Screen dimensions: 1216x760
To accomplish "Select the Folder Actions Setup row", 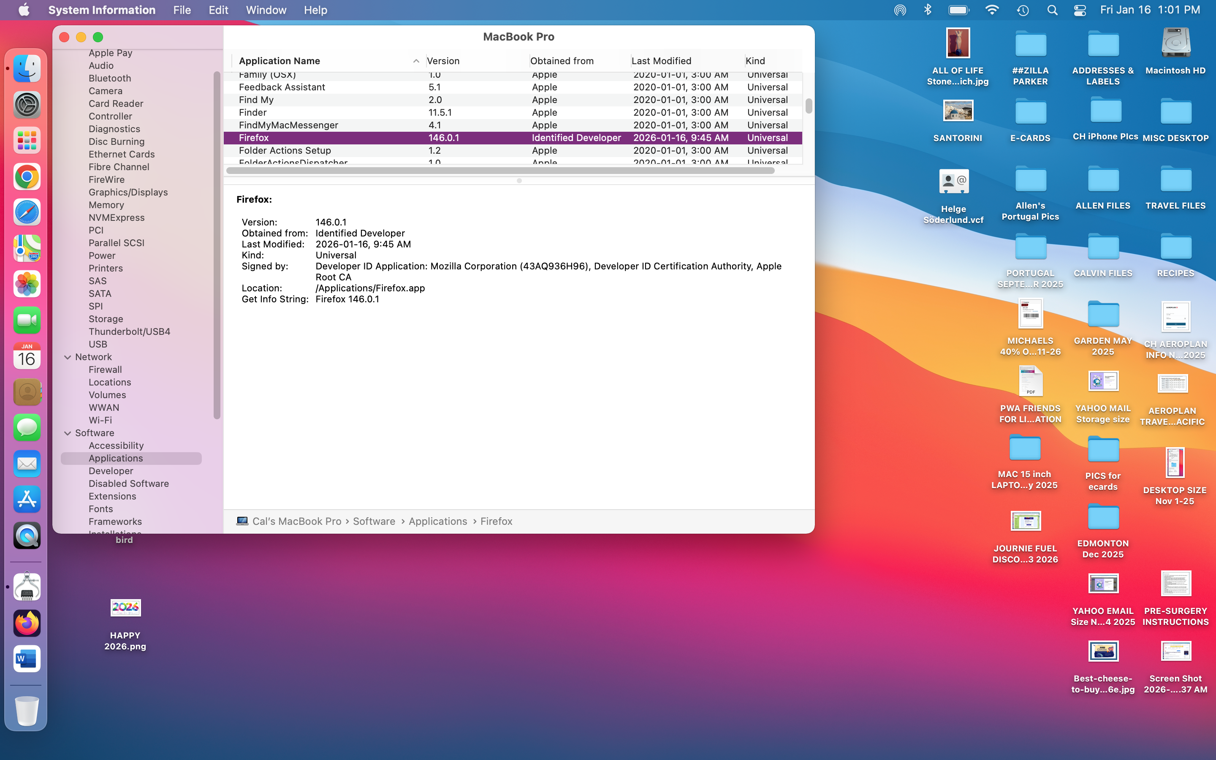I will [285, 150].
